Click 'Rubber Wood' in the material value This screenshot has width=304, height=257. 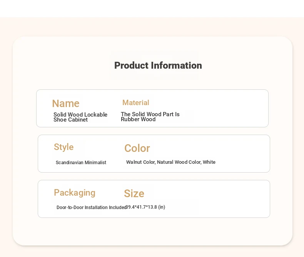point(138,119)
